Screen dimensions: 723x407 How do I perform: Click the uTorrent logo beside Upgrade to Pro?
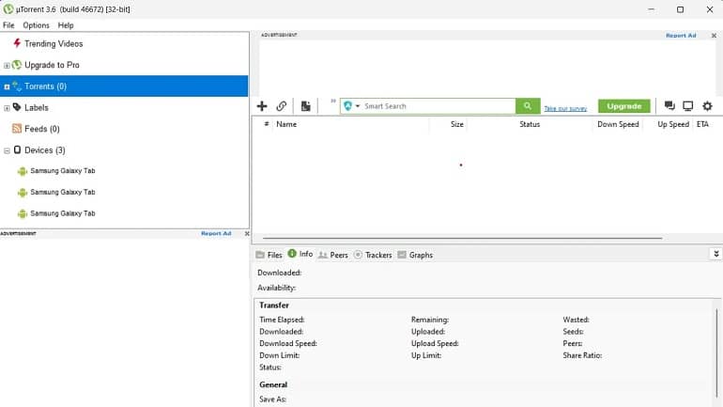pyautogui.click(x=17, y=65)
